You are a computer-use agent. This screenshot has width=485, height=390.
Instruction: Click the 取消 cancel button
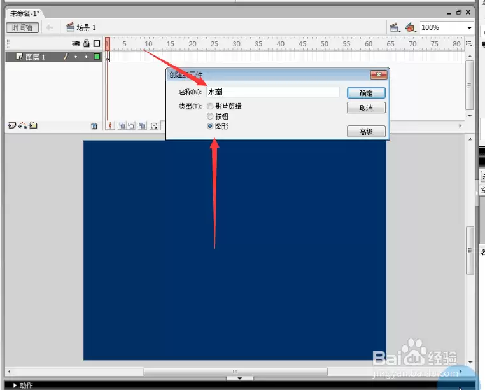point(366,108)
